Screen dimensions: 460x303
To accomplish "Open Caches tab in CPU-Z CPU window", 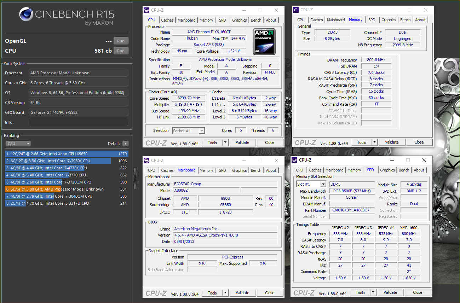I will click(x=167, y=20).
